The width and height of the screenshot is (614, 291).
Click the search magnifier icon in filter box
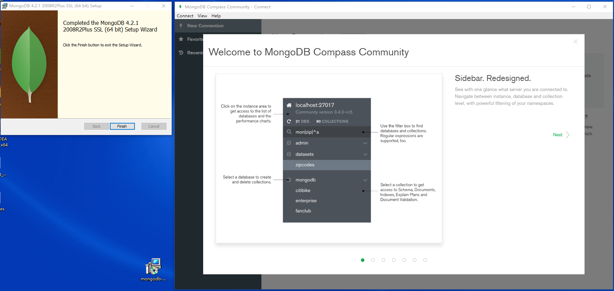289,132
